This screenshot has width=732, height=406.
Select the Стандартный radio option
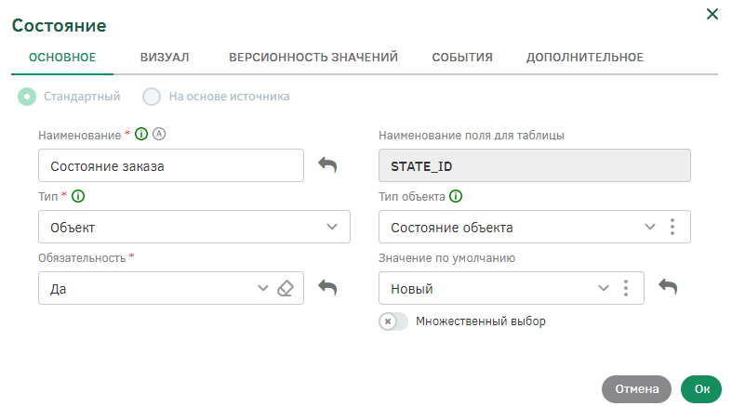coord(28,96)
